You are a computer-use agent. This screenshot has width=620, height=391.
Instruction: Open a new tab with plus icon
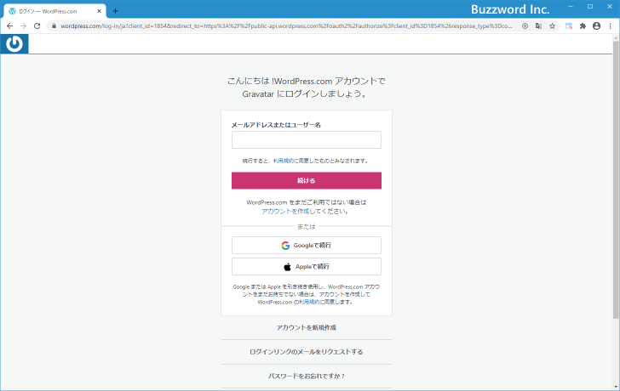pyautogui.click(x=115, y=11)
